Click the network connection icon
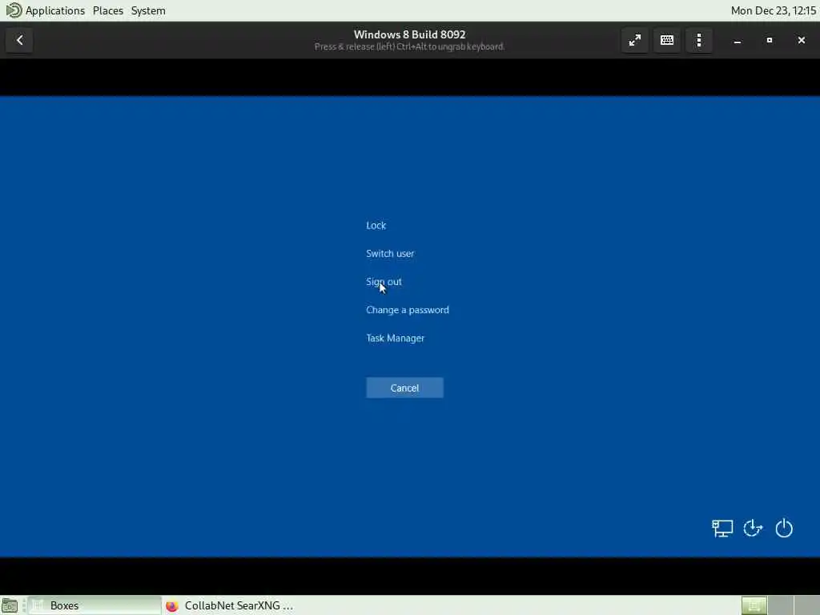 (x=722, y=529)
